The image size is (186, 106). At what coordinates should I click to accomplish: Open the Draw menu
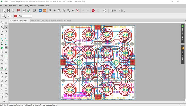(10, 6)
